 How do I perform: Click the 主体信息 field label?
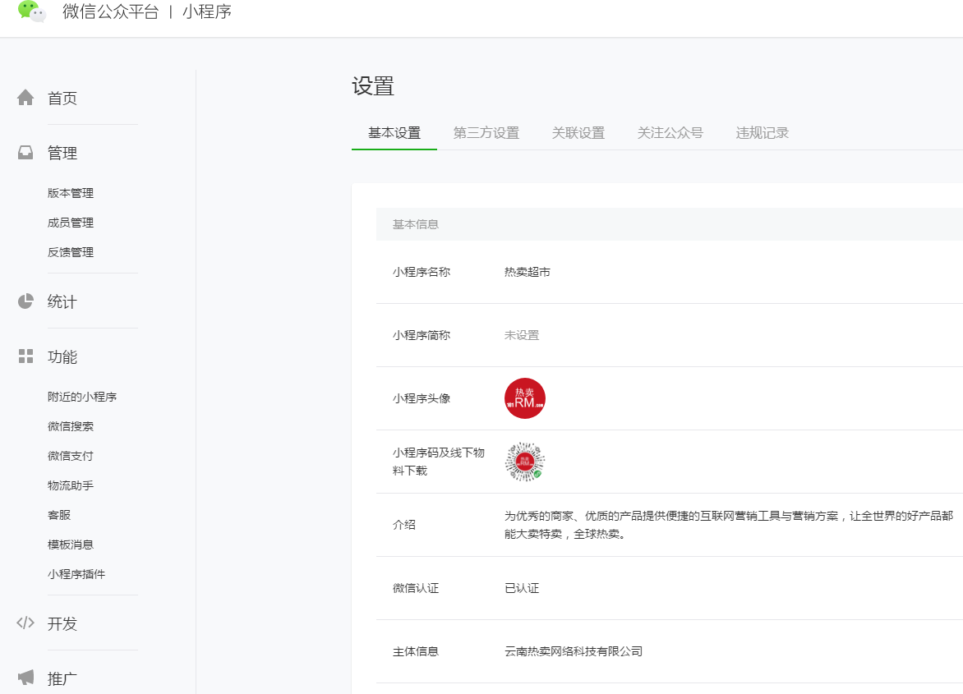point(416,650)
